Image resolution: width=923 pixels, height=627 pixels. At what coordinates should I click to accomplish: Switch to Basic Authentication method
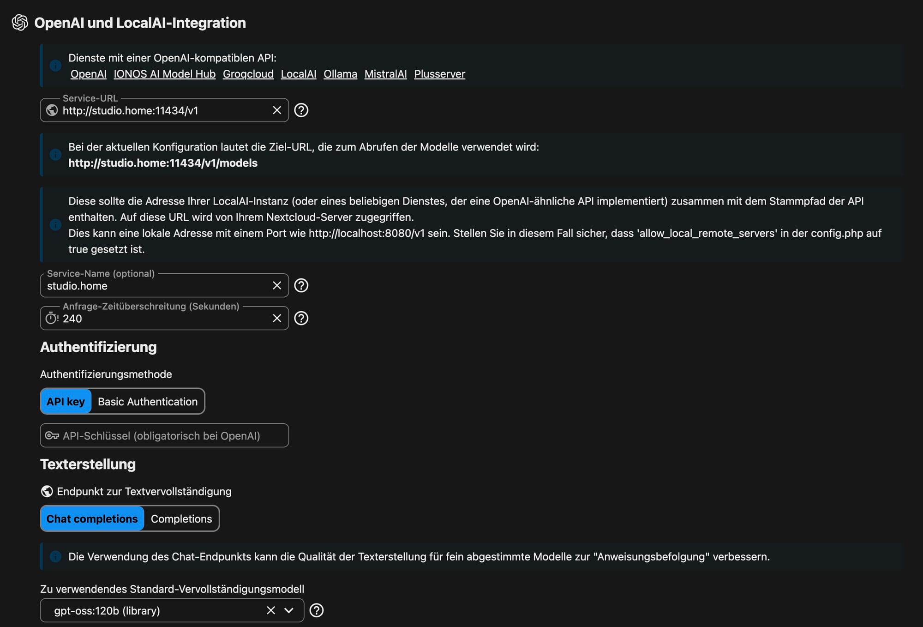click(x=148, y=402)
